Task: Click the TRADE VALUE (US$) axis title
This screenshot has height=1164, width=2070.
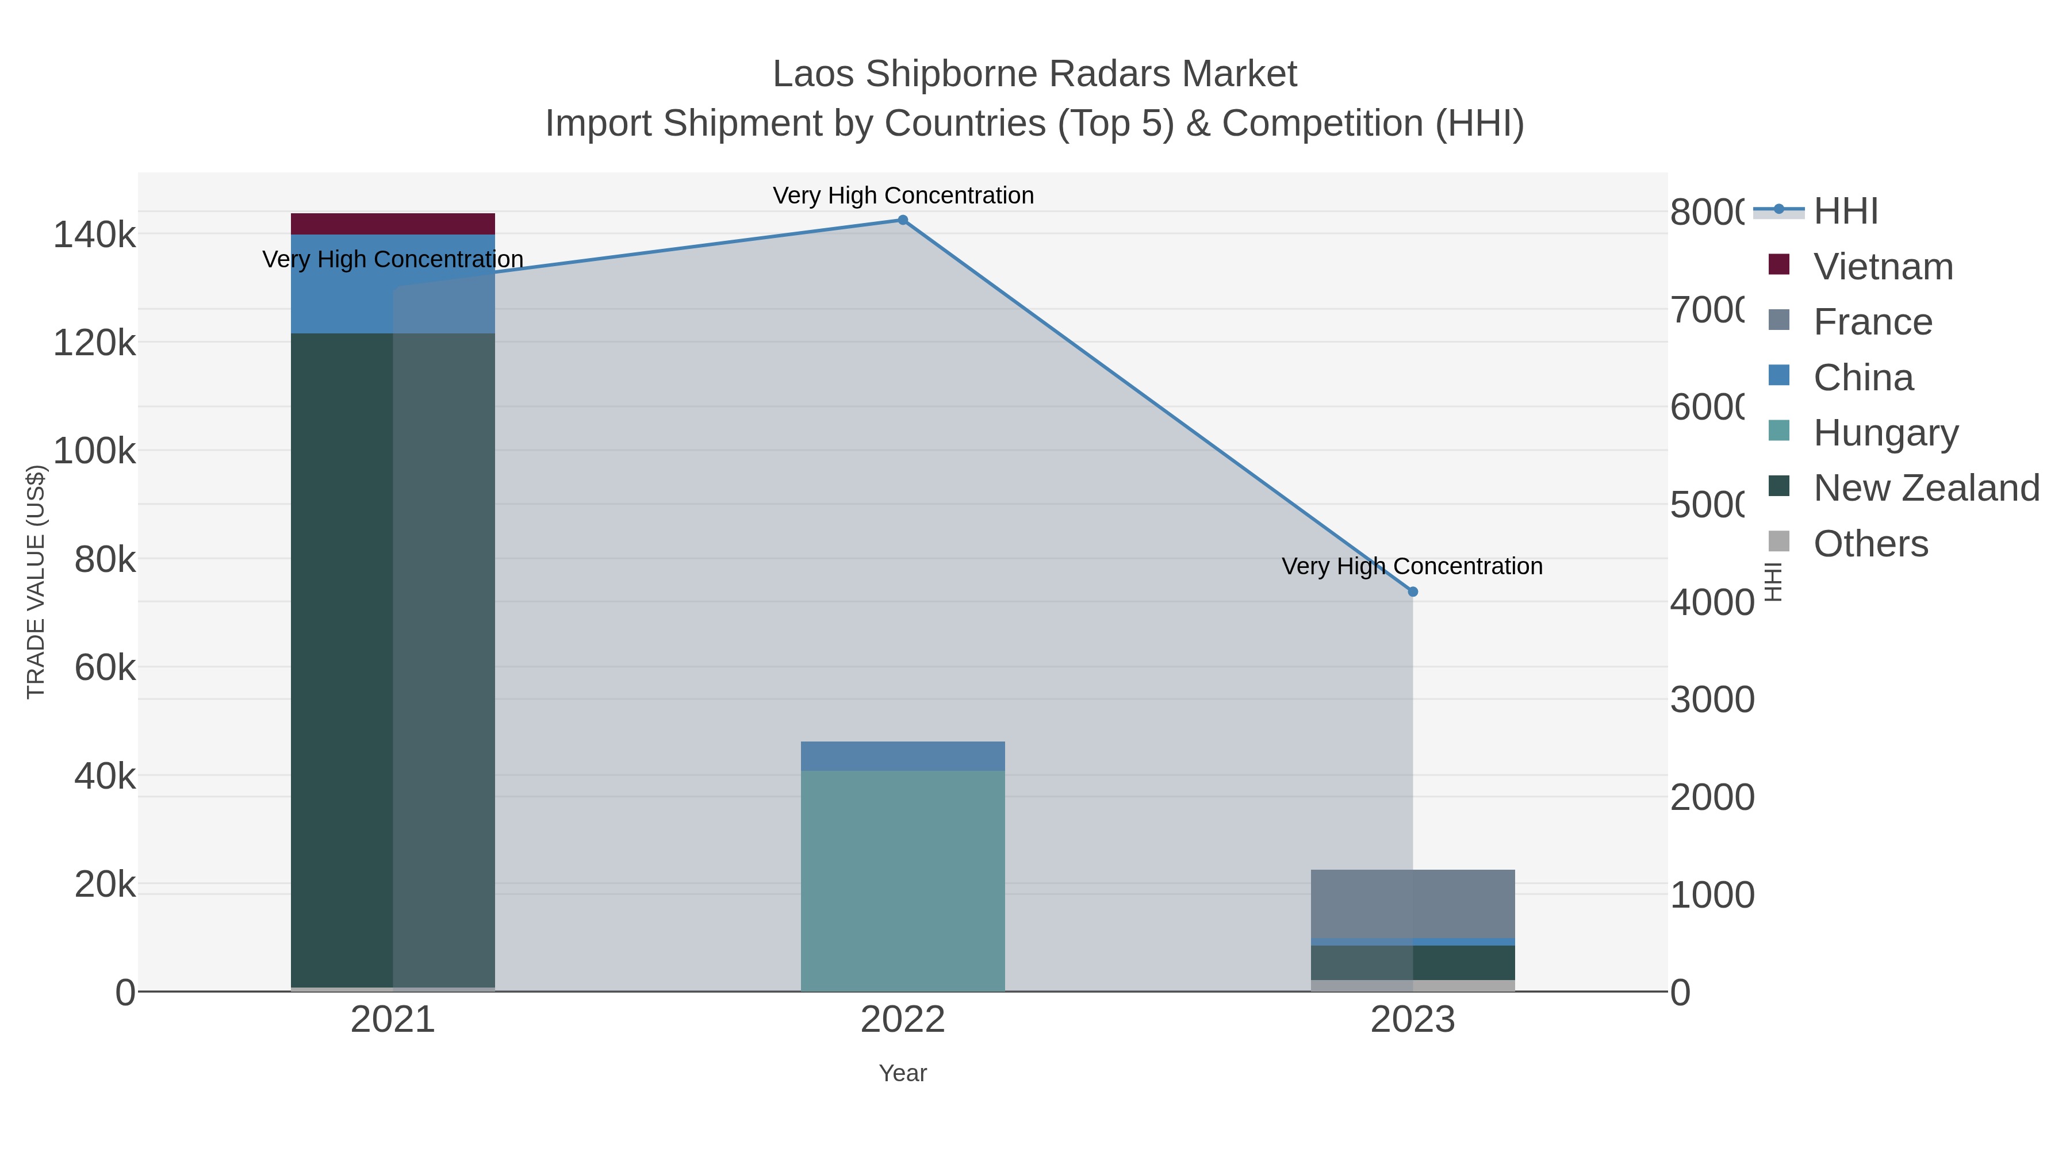Action: [36, 582]
